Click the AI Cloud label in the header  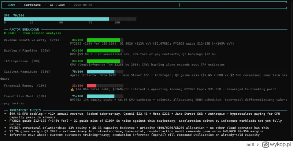(57, 5)
